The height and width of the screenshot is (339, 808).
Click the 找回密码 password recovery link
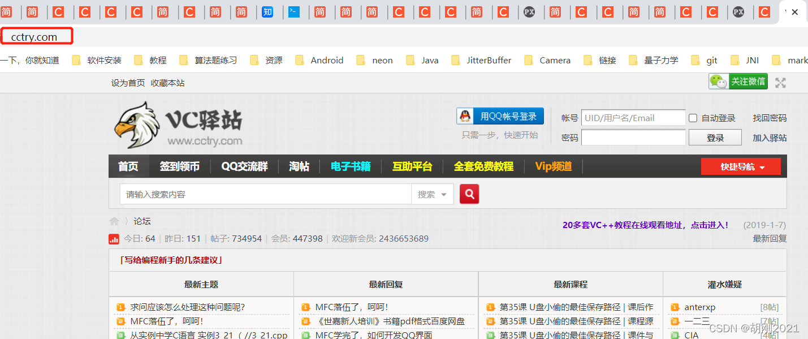tap(769, 117)
